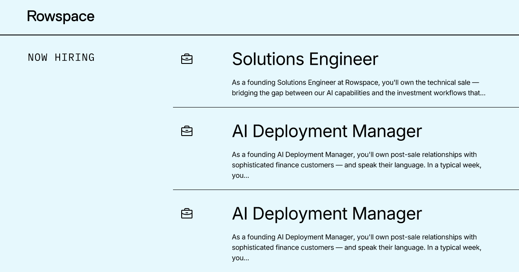Viewport: 519px width, 272px height.
Task: Click the divider between the two AI Deployment Manager listings
Action: point(346,190)
